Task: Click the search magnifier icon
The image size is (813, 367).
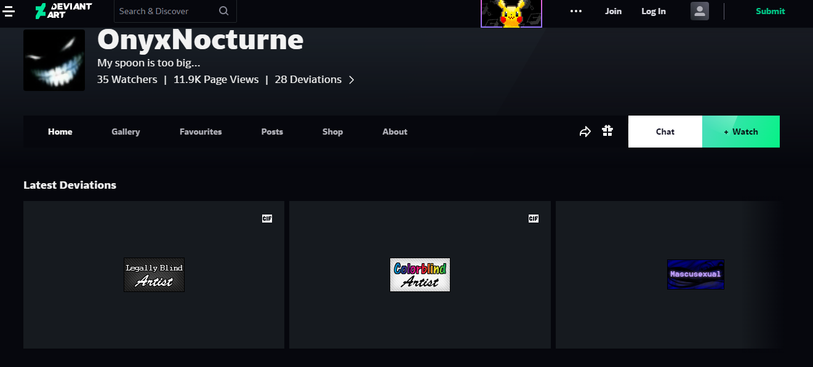Action: 223,11
